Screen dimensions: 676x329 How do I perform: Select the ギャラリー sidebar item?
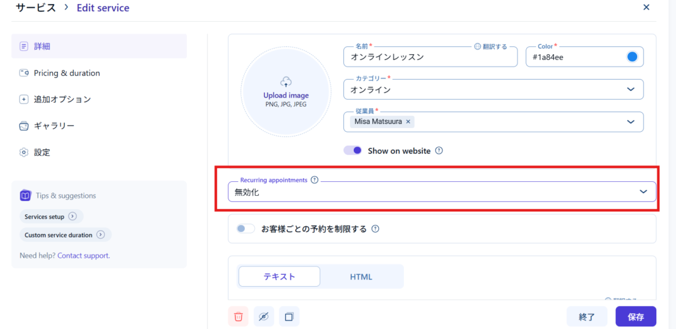54,126
